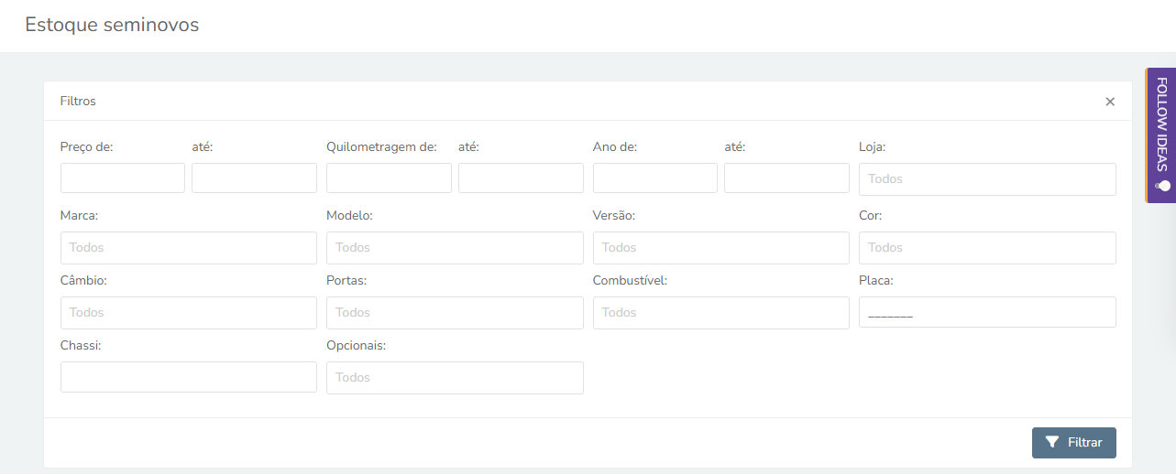1176x474 pixels.
Task: Close the Filtros panel with X icon
Action: pos(1110,102)
